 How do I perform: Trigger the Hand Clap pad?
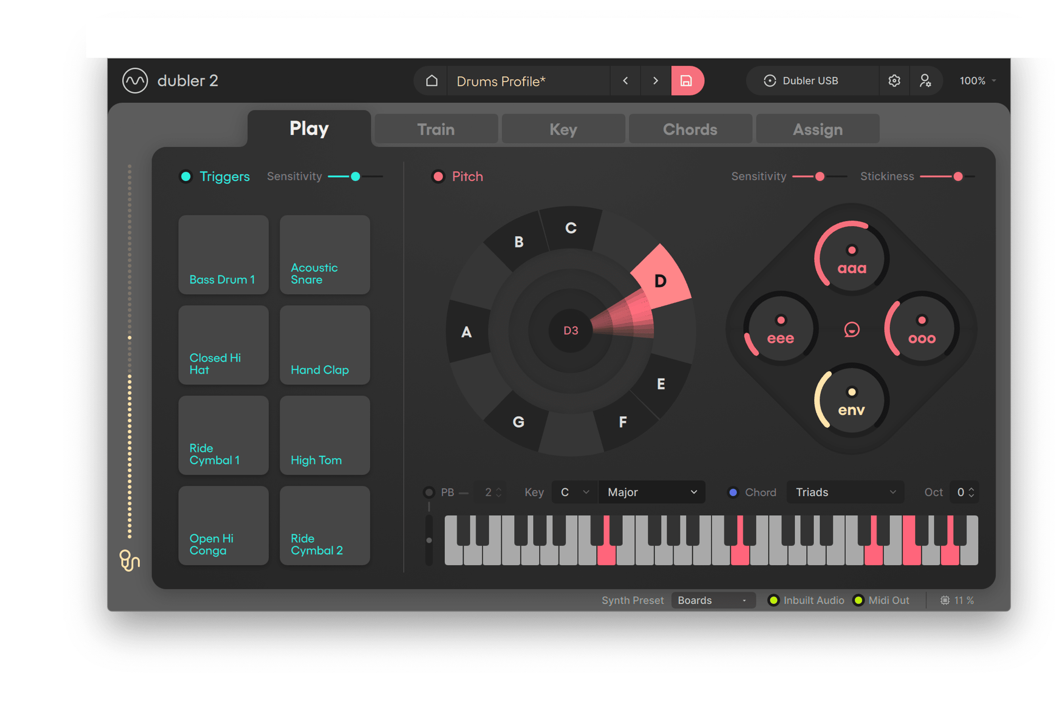pos(325,345)
